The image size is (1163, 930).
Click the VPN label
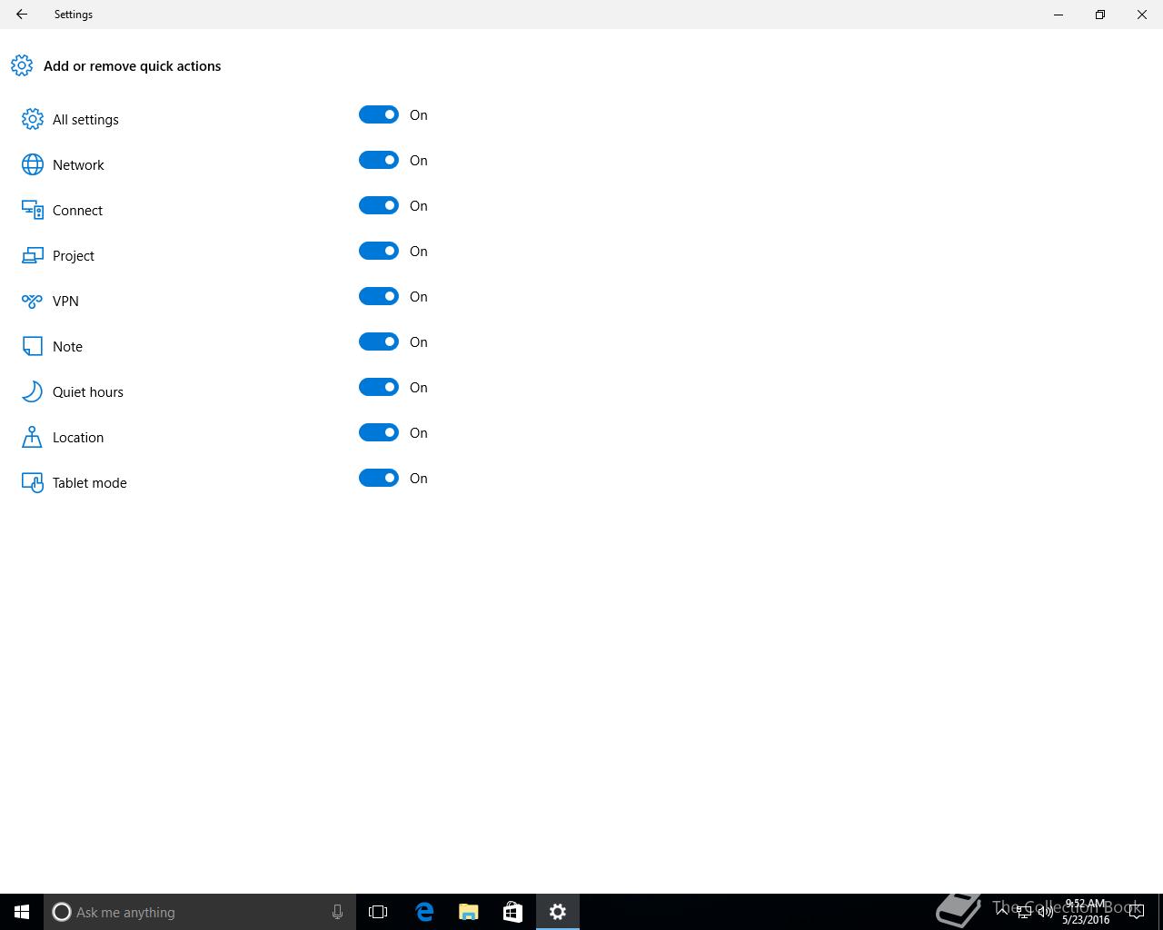coord(65,302)
